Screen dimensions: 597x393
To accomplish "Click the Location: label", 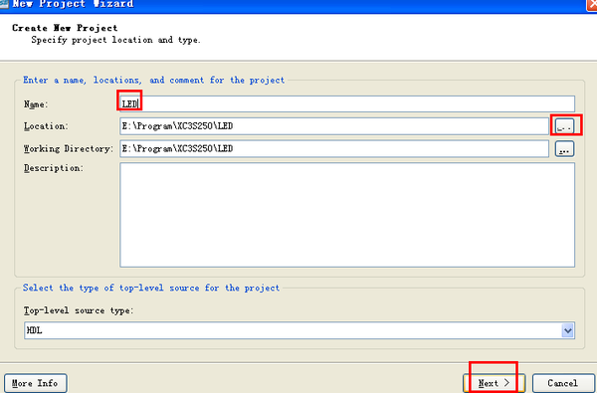I will click(x=46, y=126).
